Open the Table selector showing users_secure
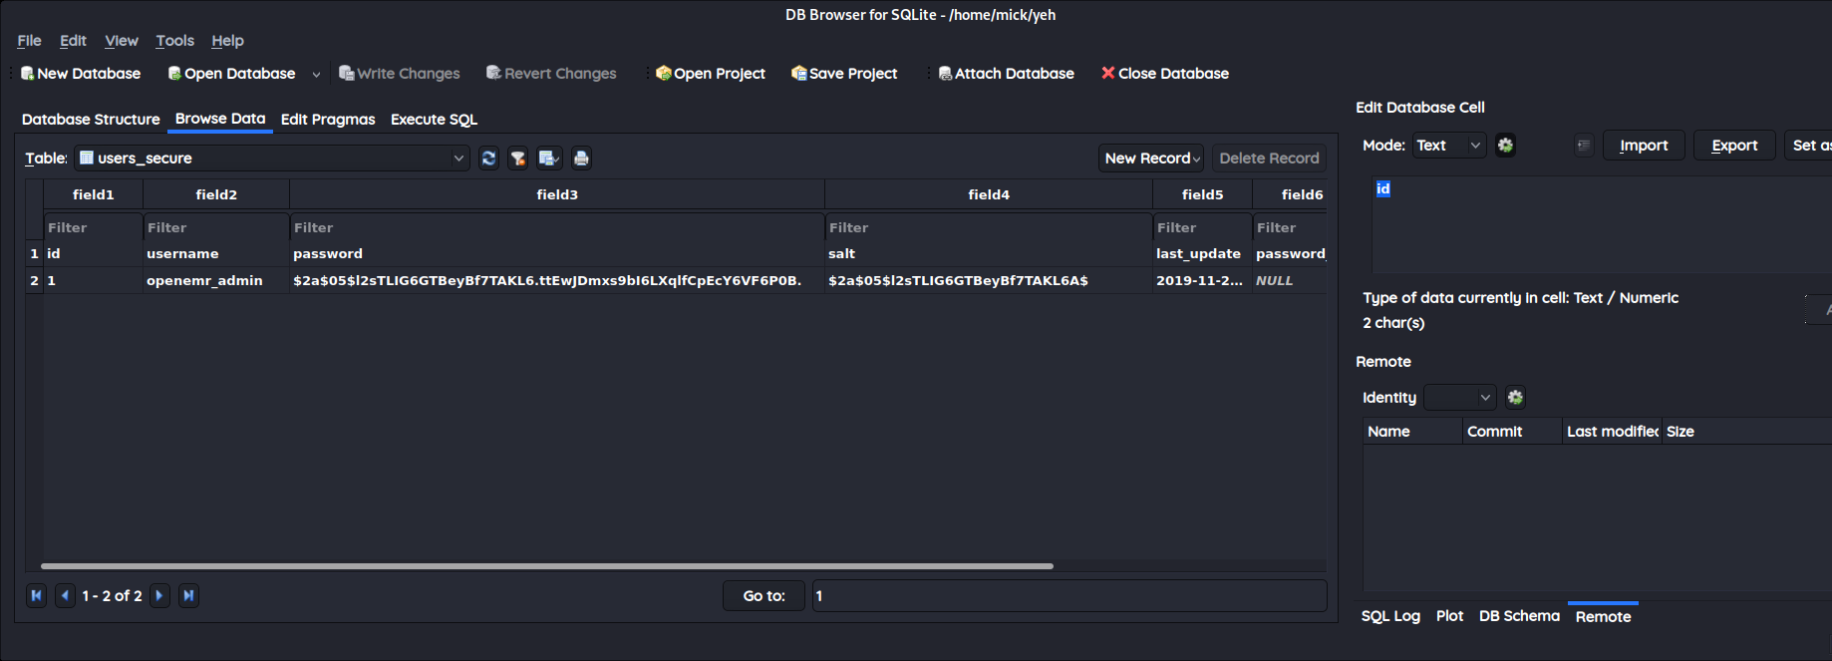The width and height of the screenshot is (1832, 661). 271,159
